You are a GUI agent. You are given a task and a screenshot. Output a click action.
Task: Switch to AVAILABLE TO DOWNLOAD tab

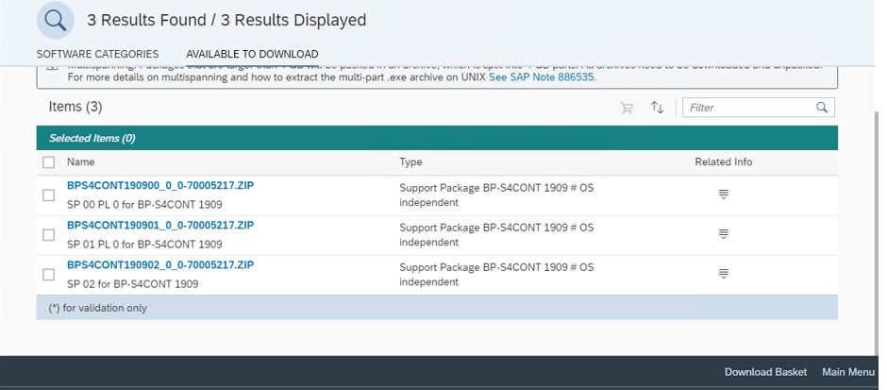click(x=252, y=54)
